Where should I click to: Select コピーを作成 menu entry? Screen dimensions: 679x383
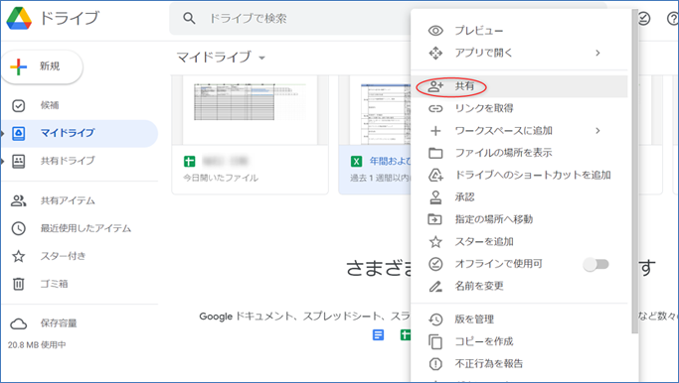(x=519, y=341)
